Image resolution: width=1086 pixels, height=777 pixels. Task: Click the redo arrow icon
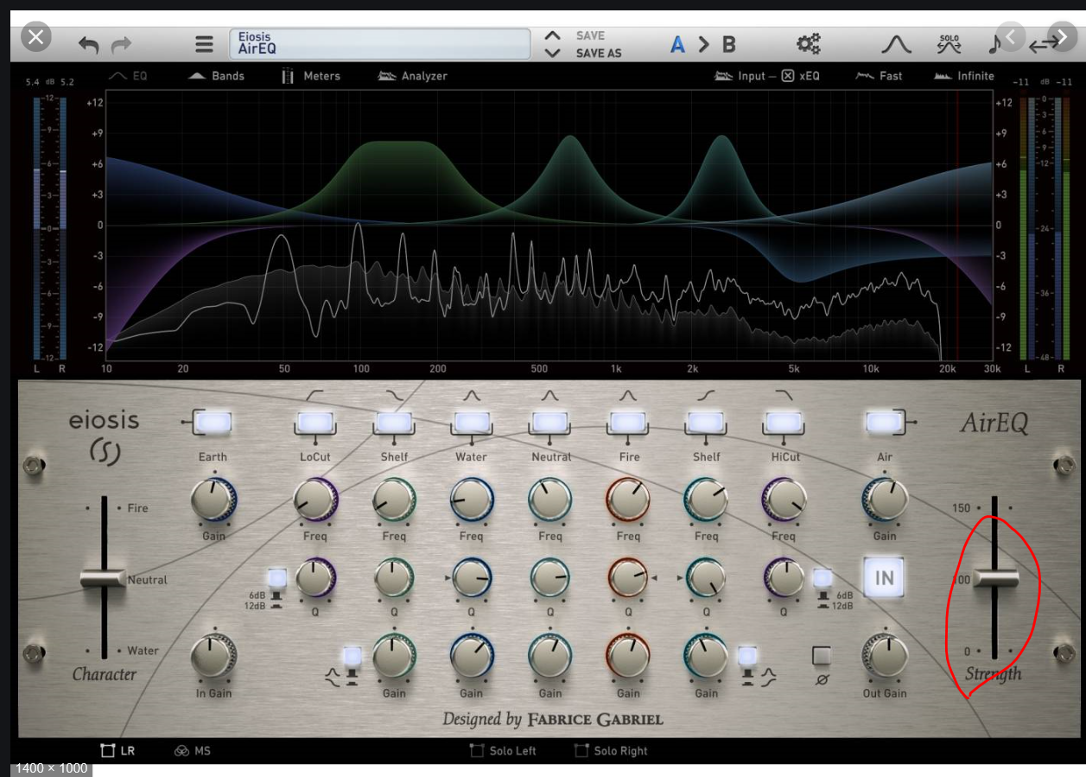click(122, 44)
